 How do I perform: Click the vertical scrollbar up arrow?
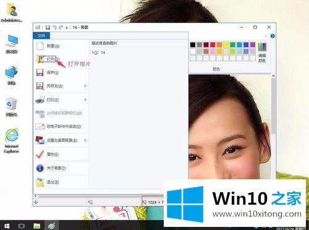273,76
